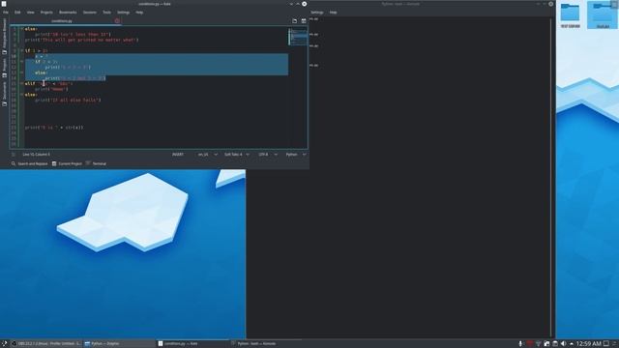Click the microphone tray icon

click(x=520, y=344)
